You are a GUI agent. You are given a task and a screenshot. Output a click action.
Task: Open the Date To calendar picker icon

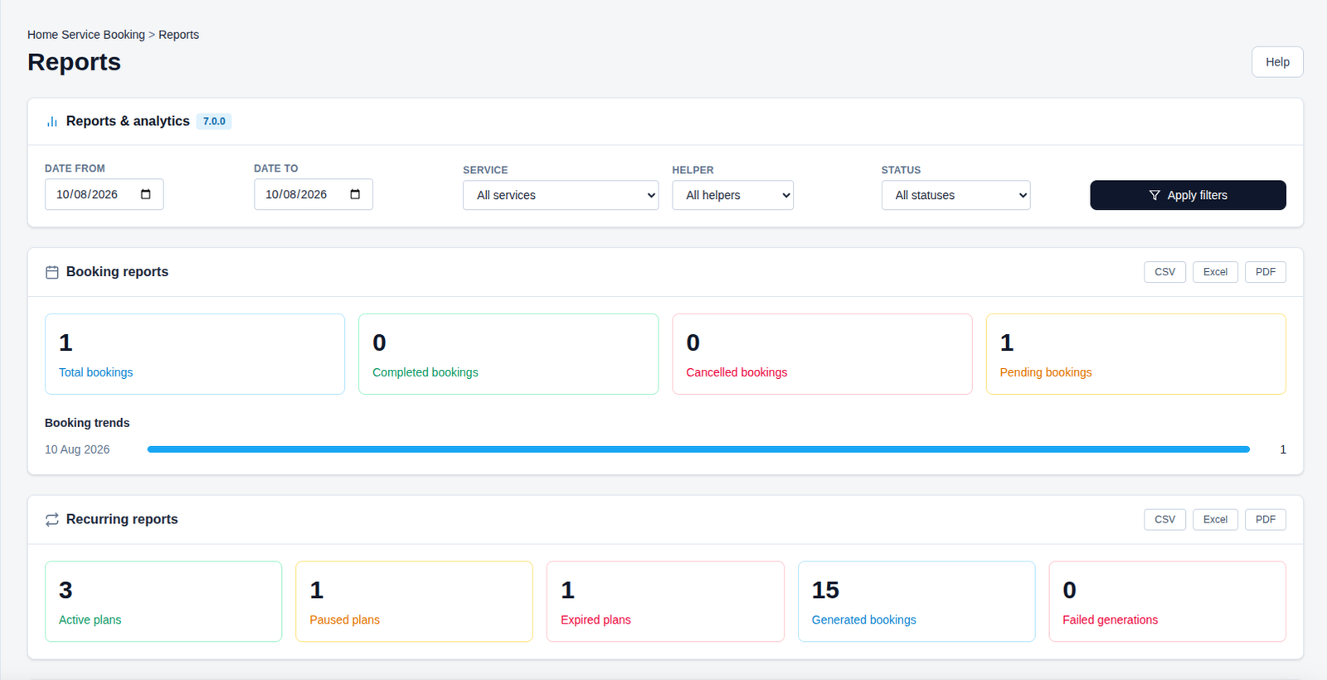(x=355, y=194)
